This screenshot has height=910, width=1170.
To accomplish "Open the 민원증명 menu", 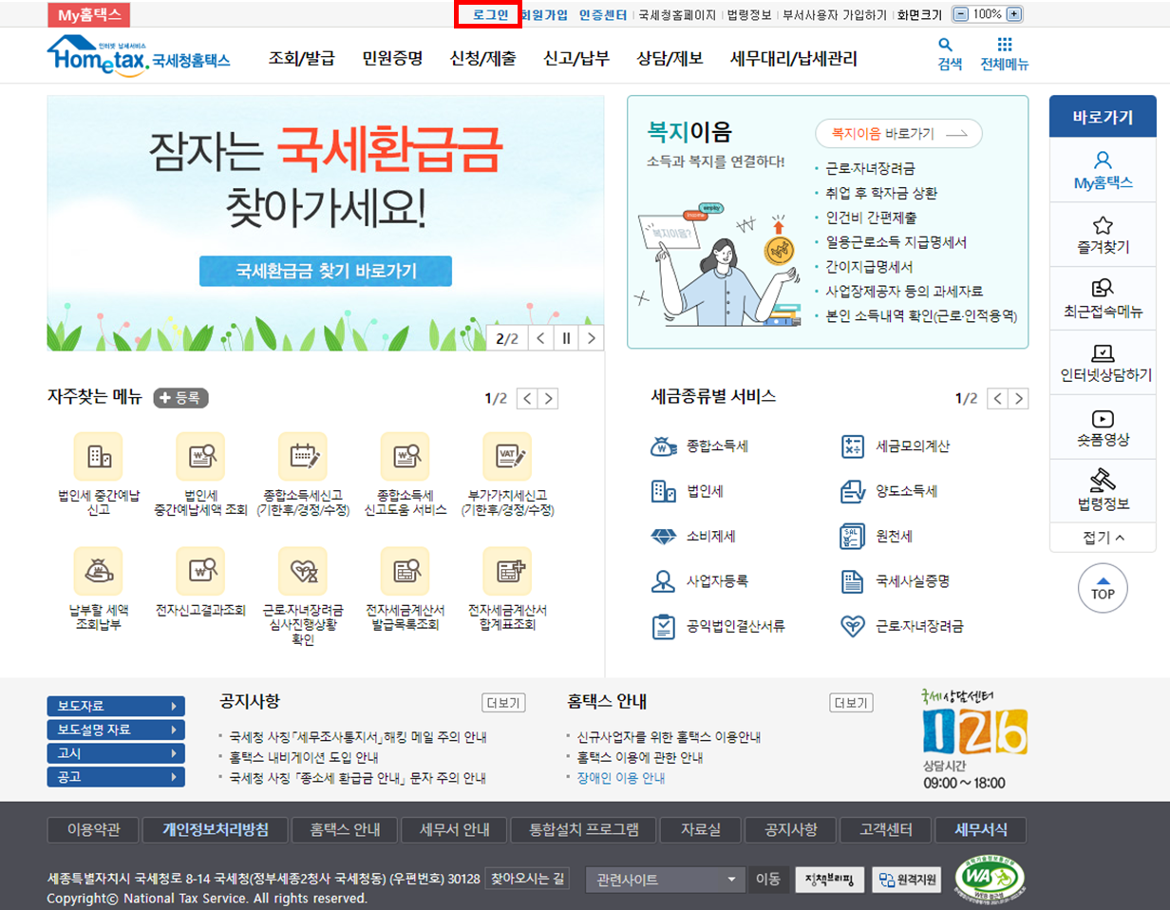I will pyautogui.click(x=392, y=59).
